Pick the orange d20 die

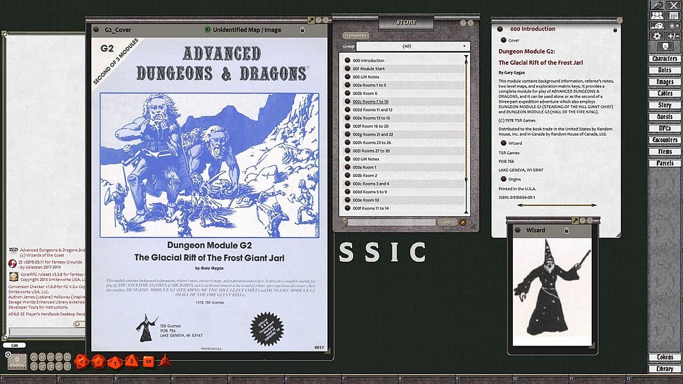[82, 362]
